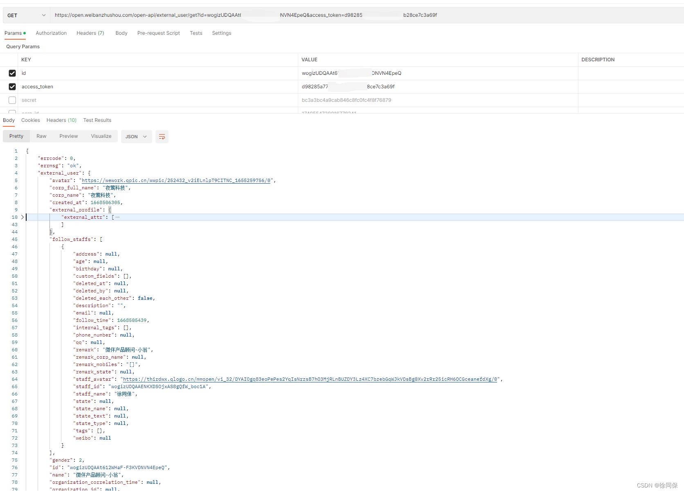Viewport: 684px width, 492px height.
Task: Expand the folded external_attr array
Action: pos(22,217)
